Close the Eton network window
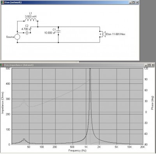Image resolution: width=156 pixels, height=154 pixels. [137, 2]
